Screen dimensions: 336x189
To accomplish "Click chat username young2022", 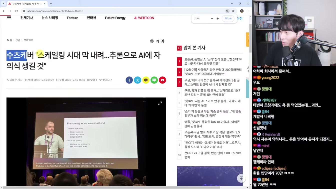I will click(x=270, y=78).
